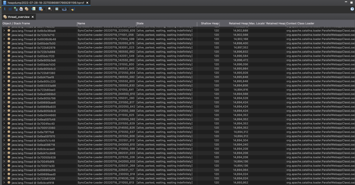Image resolution: width=355 pixels, height=185 pixels.
Task: Expand thread row 0x6e905b5c0
Action: (4, 68)
